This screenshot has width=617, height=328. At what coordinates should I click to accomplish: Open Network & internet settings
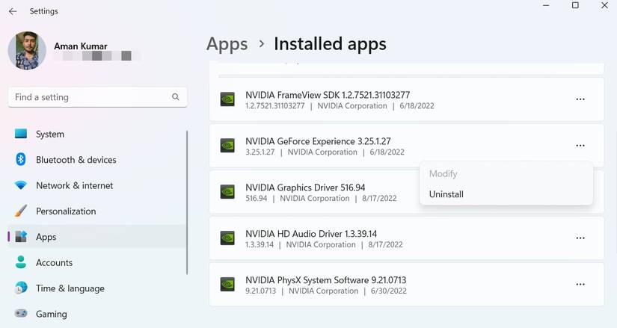coord(74,185)
